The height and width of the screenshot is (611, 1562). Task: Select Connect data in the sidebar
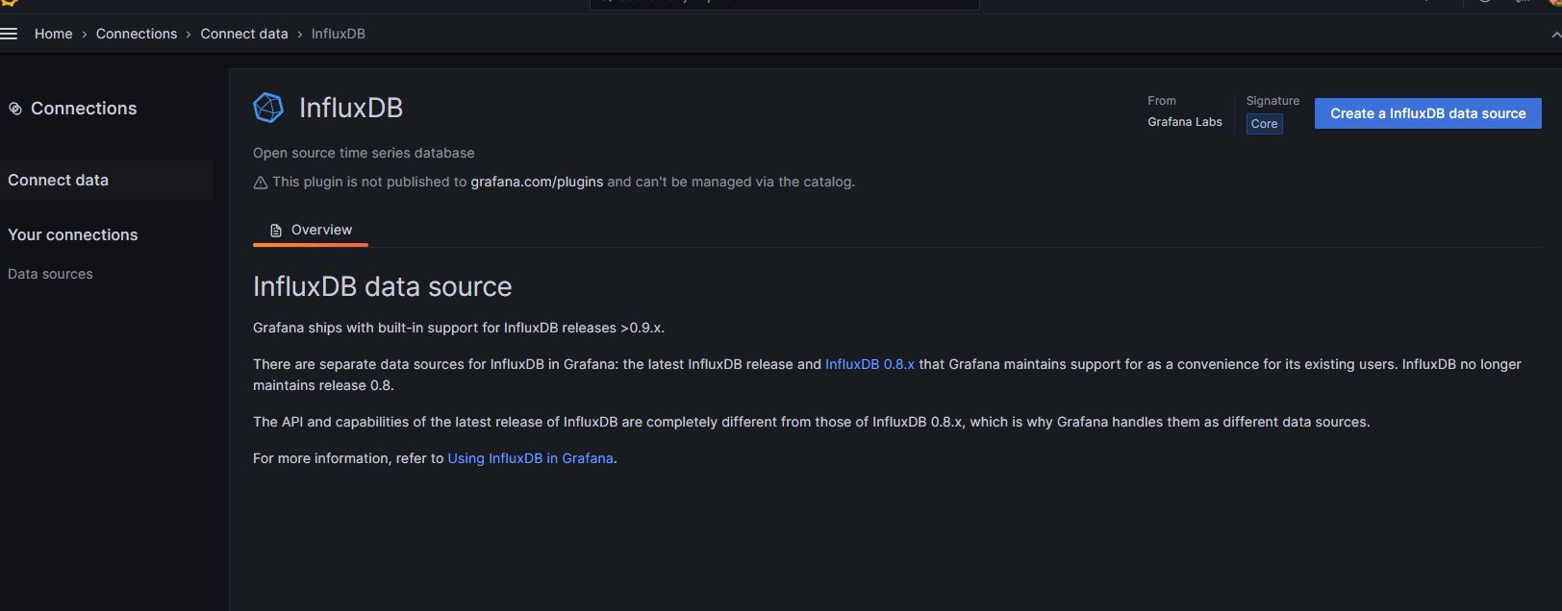(107, 180)
